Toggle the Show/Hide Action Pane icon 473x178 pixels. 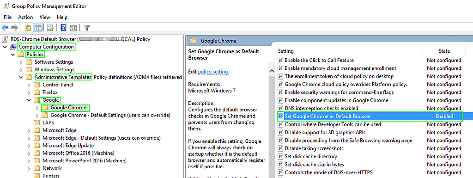click(x=73, y=28)
